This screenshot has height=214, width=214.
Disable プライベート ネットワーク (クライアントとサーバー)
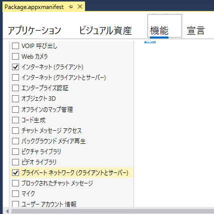[x=15, y=172]
